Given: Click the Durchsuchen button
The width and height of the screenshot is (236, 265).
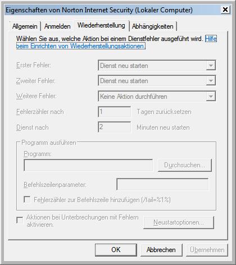Looking at the screenshot, I should pyautogui.click(x=185, y=165).
